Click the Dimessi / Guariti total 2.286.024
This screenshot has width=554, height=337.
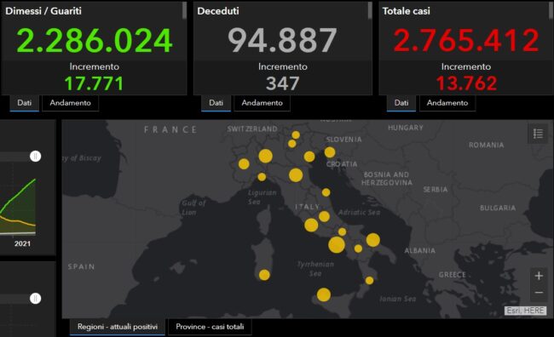pos(95,41)
